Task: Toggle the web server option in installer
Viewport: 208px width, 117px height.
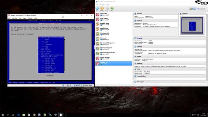Action: coord(45,50)
